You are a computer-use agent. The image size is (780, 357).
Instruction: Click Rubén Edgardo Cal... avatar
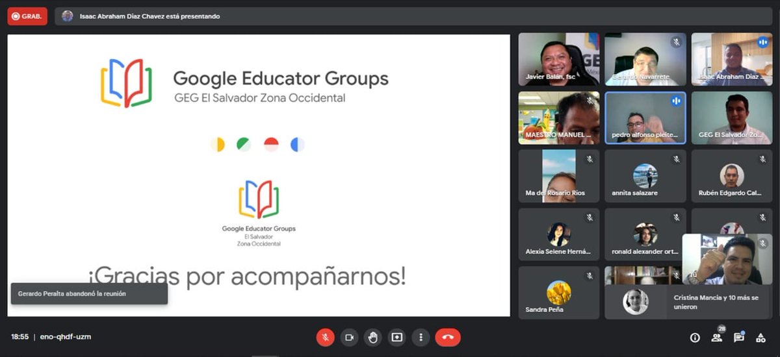tap(732, 175)
